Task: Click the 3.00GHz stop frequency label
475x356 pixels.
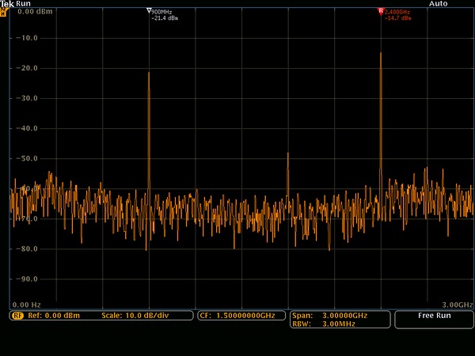Action: click(x=456, y=305)
